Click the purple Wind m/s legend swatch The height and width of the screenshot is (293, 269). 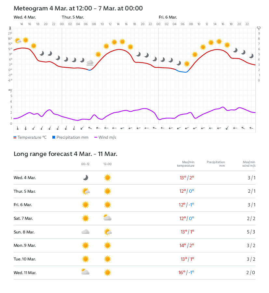[96, 137]
